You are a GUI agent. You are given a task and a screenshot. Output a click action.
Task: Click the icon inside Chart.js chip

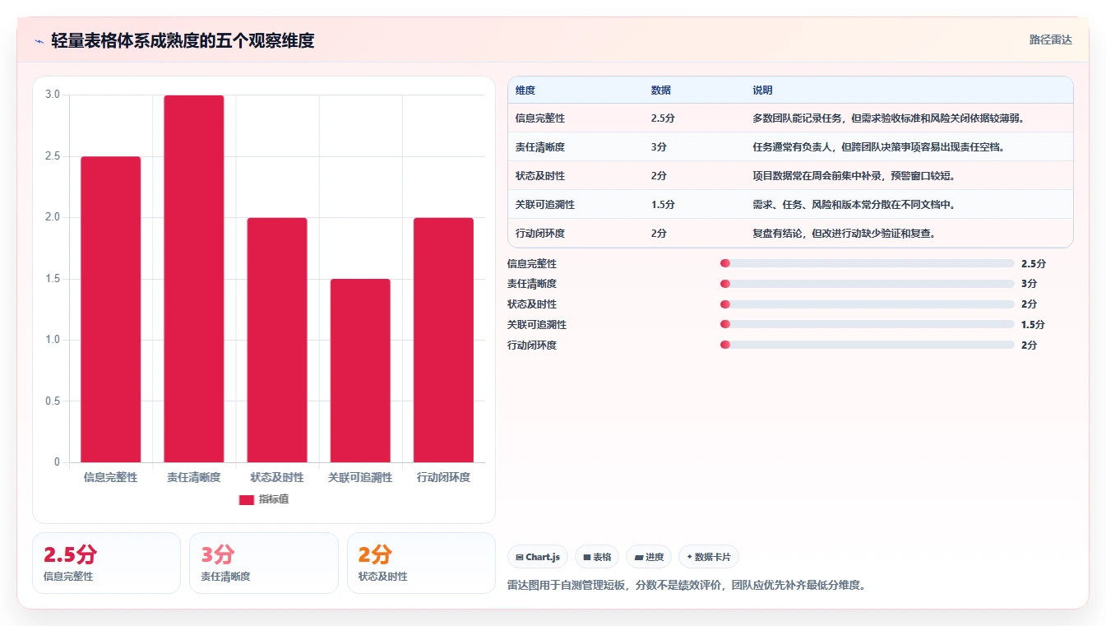pos(520,558)
